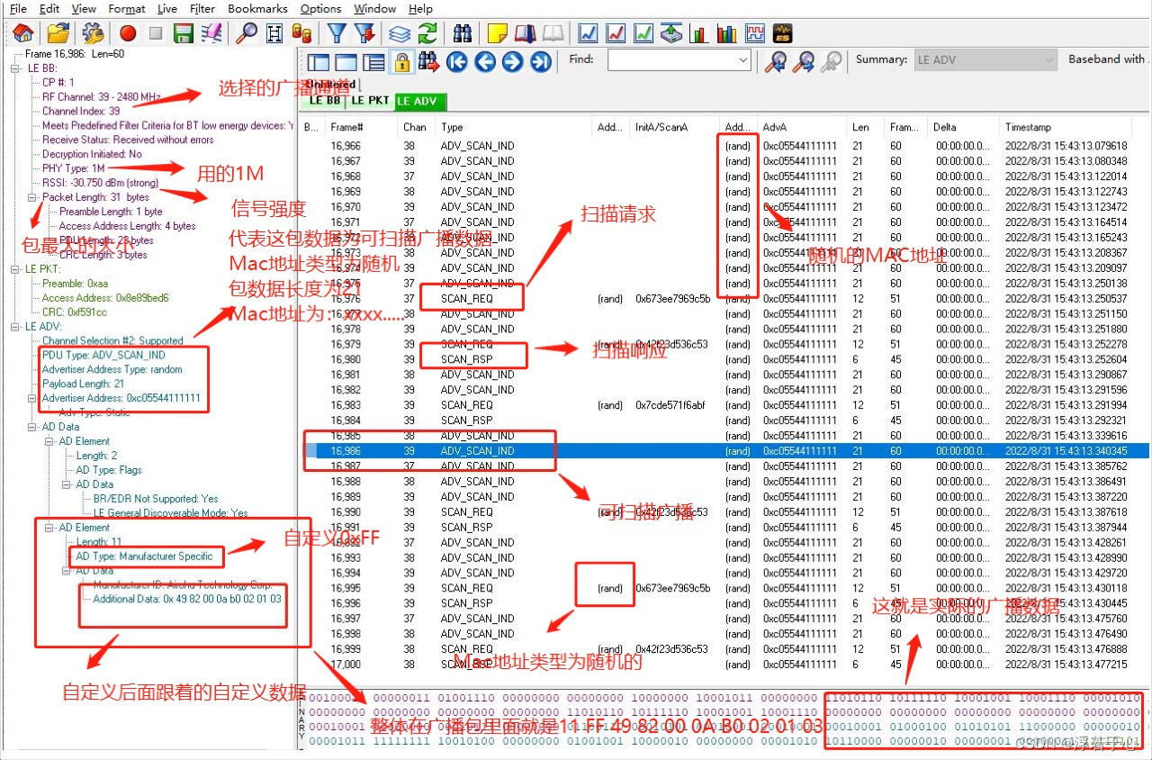Viewport: 1152px width, 760px height.
Task: Collapse the LE BB tree node
Action: coord(17,68)
